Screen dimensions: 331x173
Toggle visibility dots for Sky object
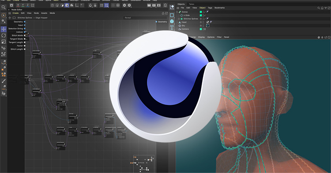pos(203,25)
